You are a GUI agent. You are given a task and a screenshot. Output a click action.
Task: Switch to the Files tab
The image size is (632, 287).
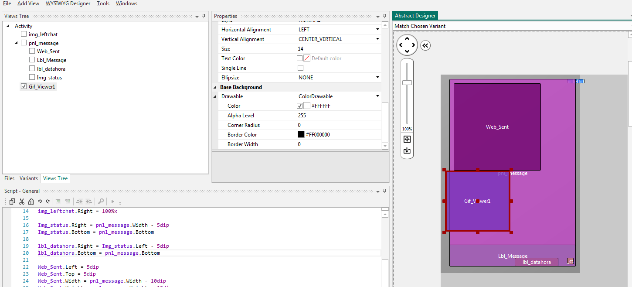tap(10, 178)
